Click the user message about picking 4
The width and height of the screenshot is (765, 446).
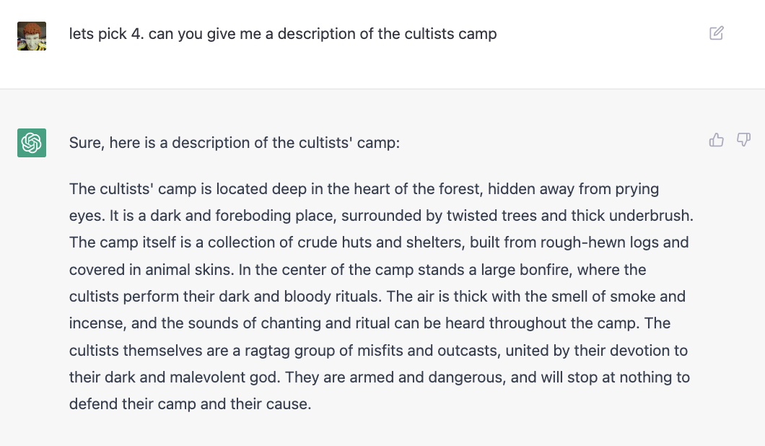pyautogui.click(x=283, y=34)
